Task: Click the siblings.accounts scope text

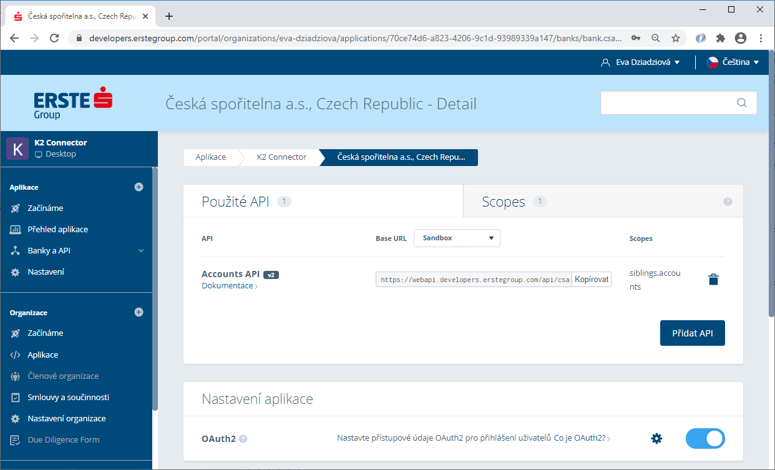Action: [x=655, y=280]
